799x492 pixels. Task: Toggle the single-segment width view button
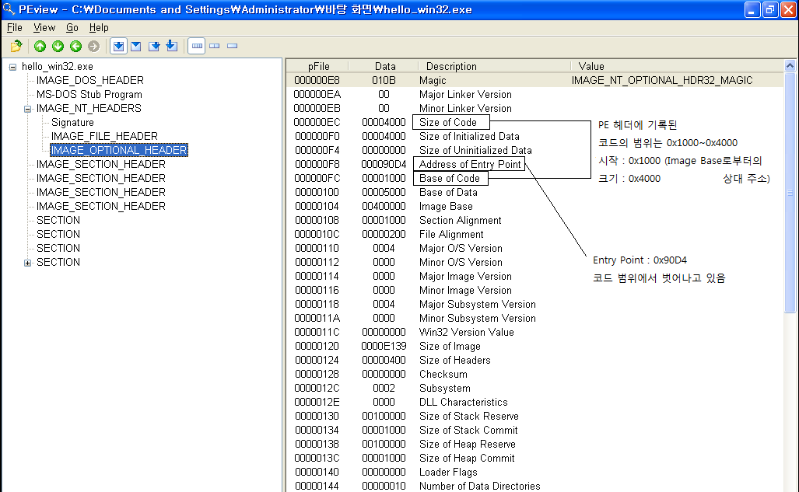(x=232, y=47)
